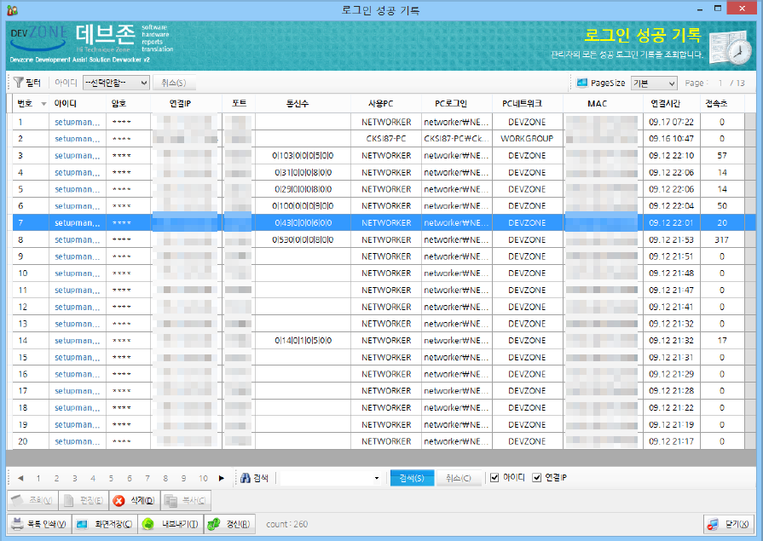Toggle the 연결IP search checkbox
This screenshot has height=541, width=763.
coord(537,478)
